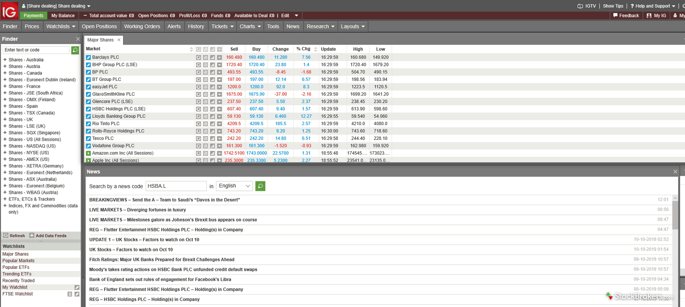Open the info icon for GlaxoSmithKline PLC

click(205, 94)
